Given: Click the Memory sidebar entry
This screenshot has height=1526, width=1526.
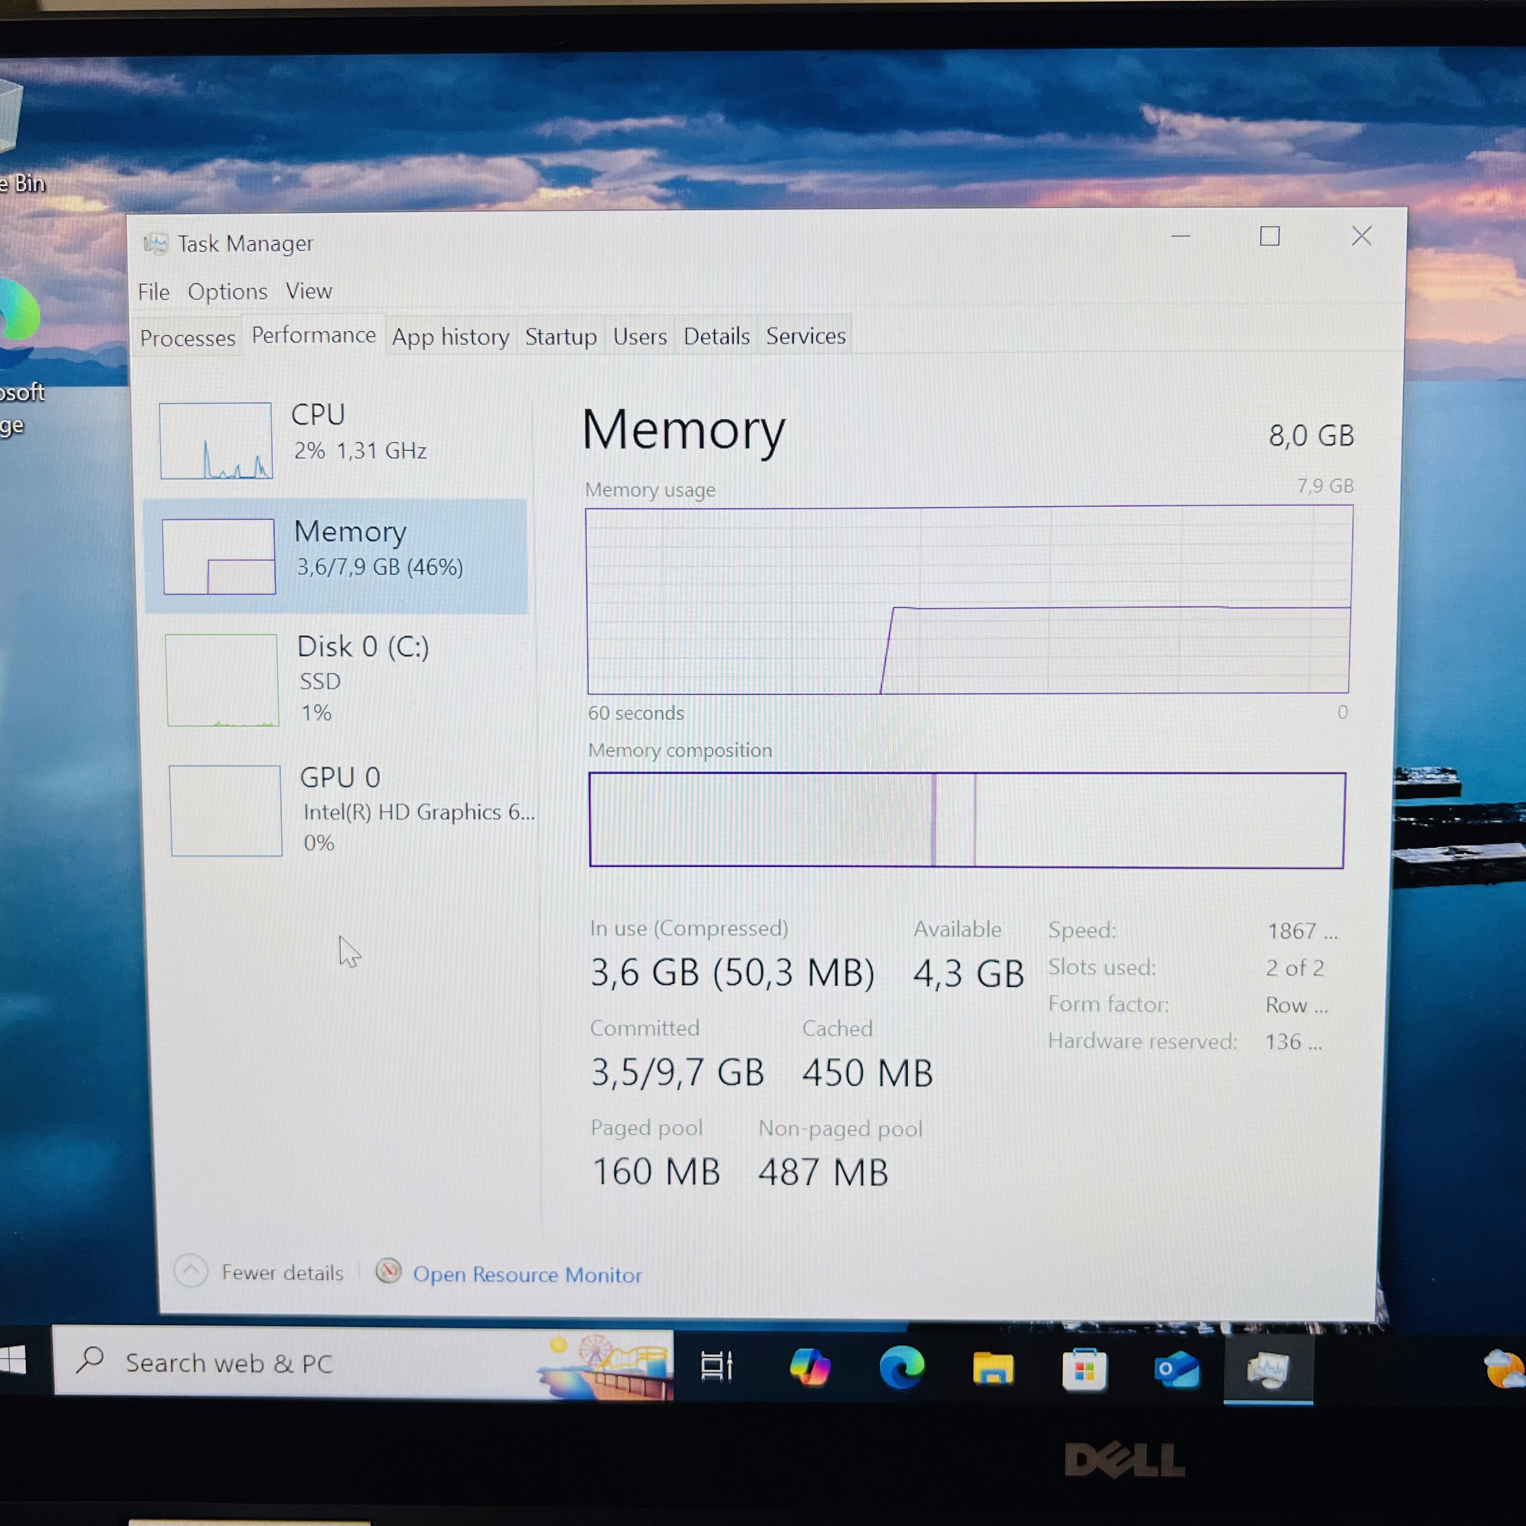Looking at the screenshot, I should (x=337, y=555).
